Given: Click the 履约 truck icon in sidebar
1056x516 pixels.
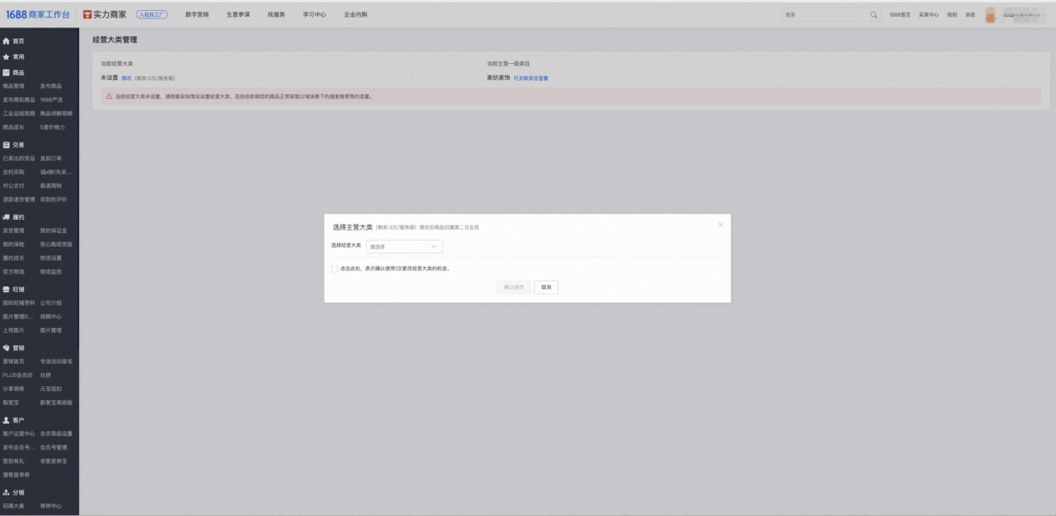Looking at the screenshot, I should point(7,217).
